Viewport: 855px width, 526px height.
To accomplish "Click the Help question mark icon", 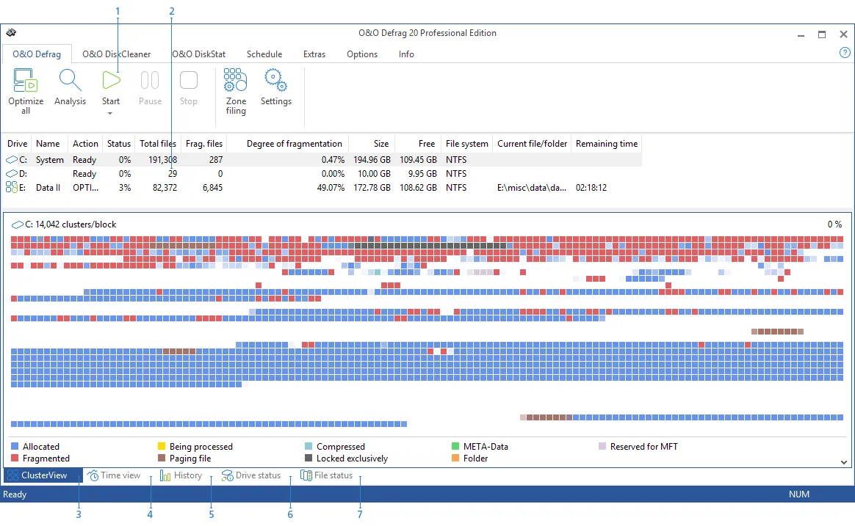I will tap(844, 53).
